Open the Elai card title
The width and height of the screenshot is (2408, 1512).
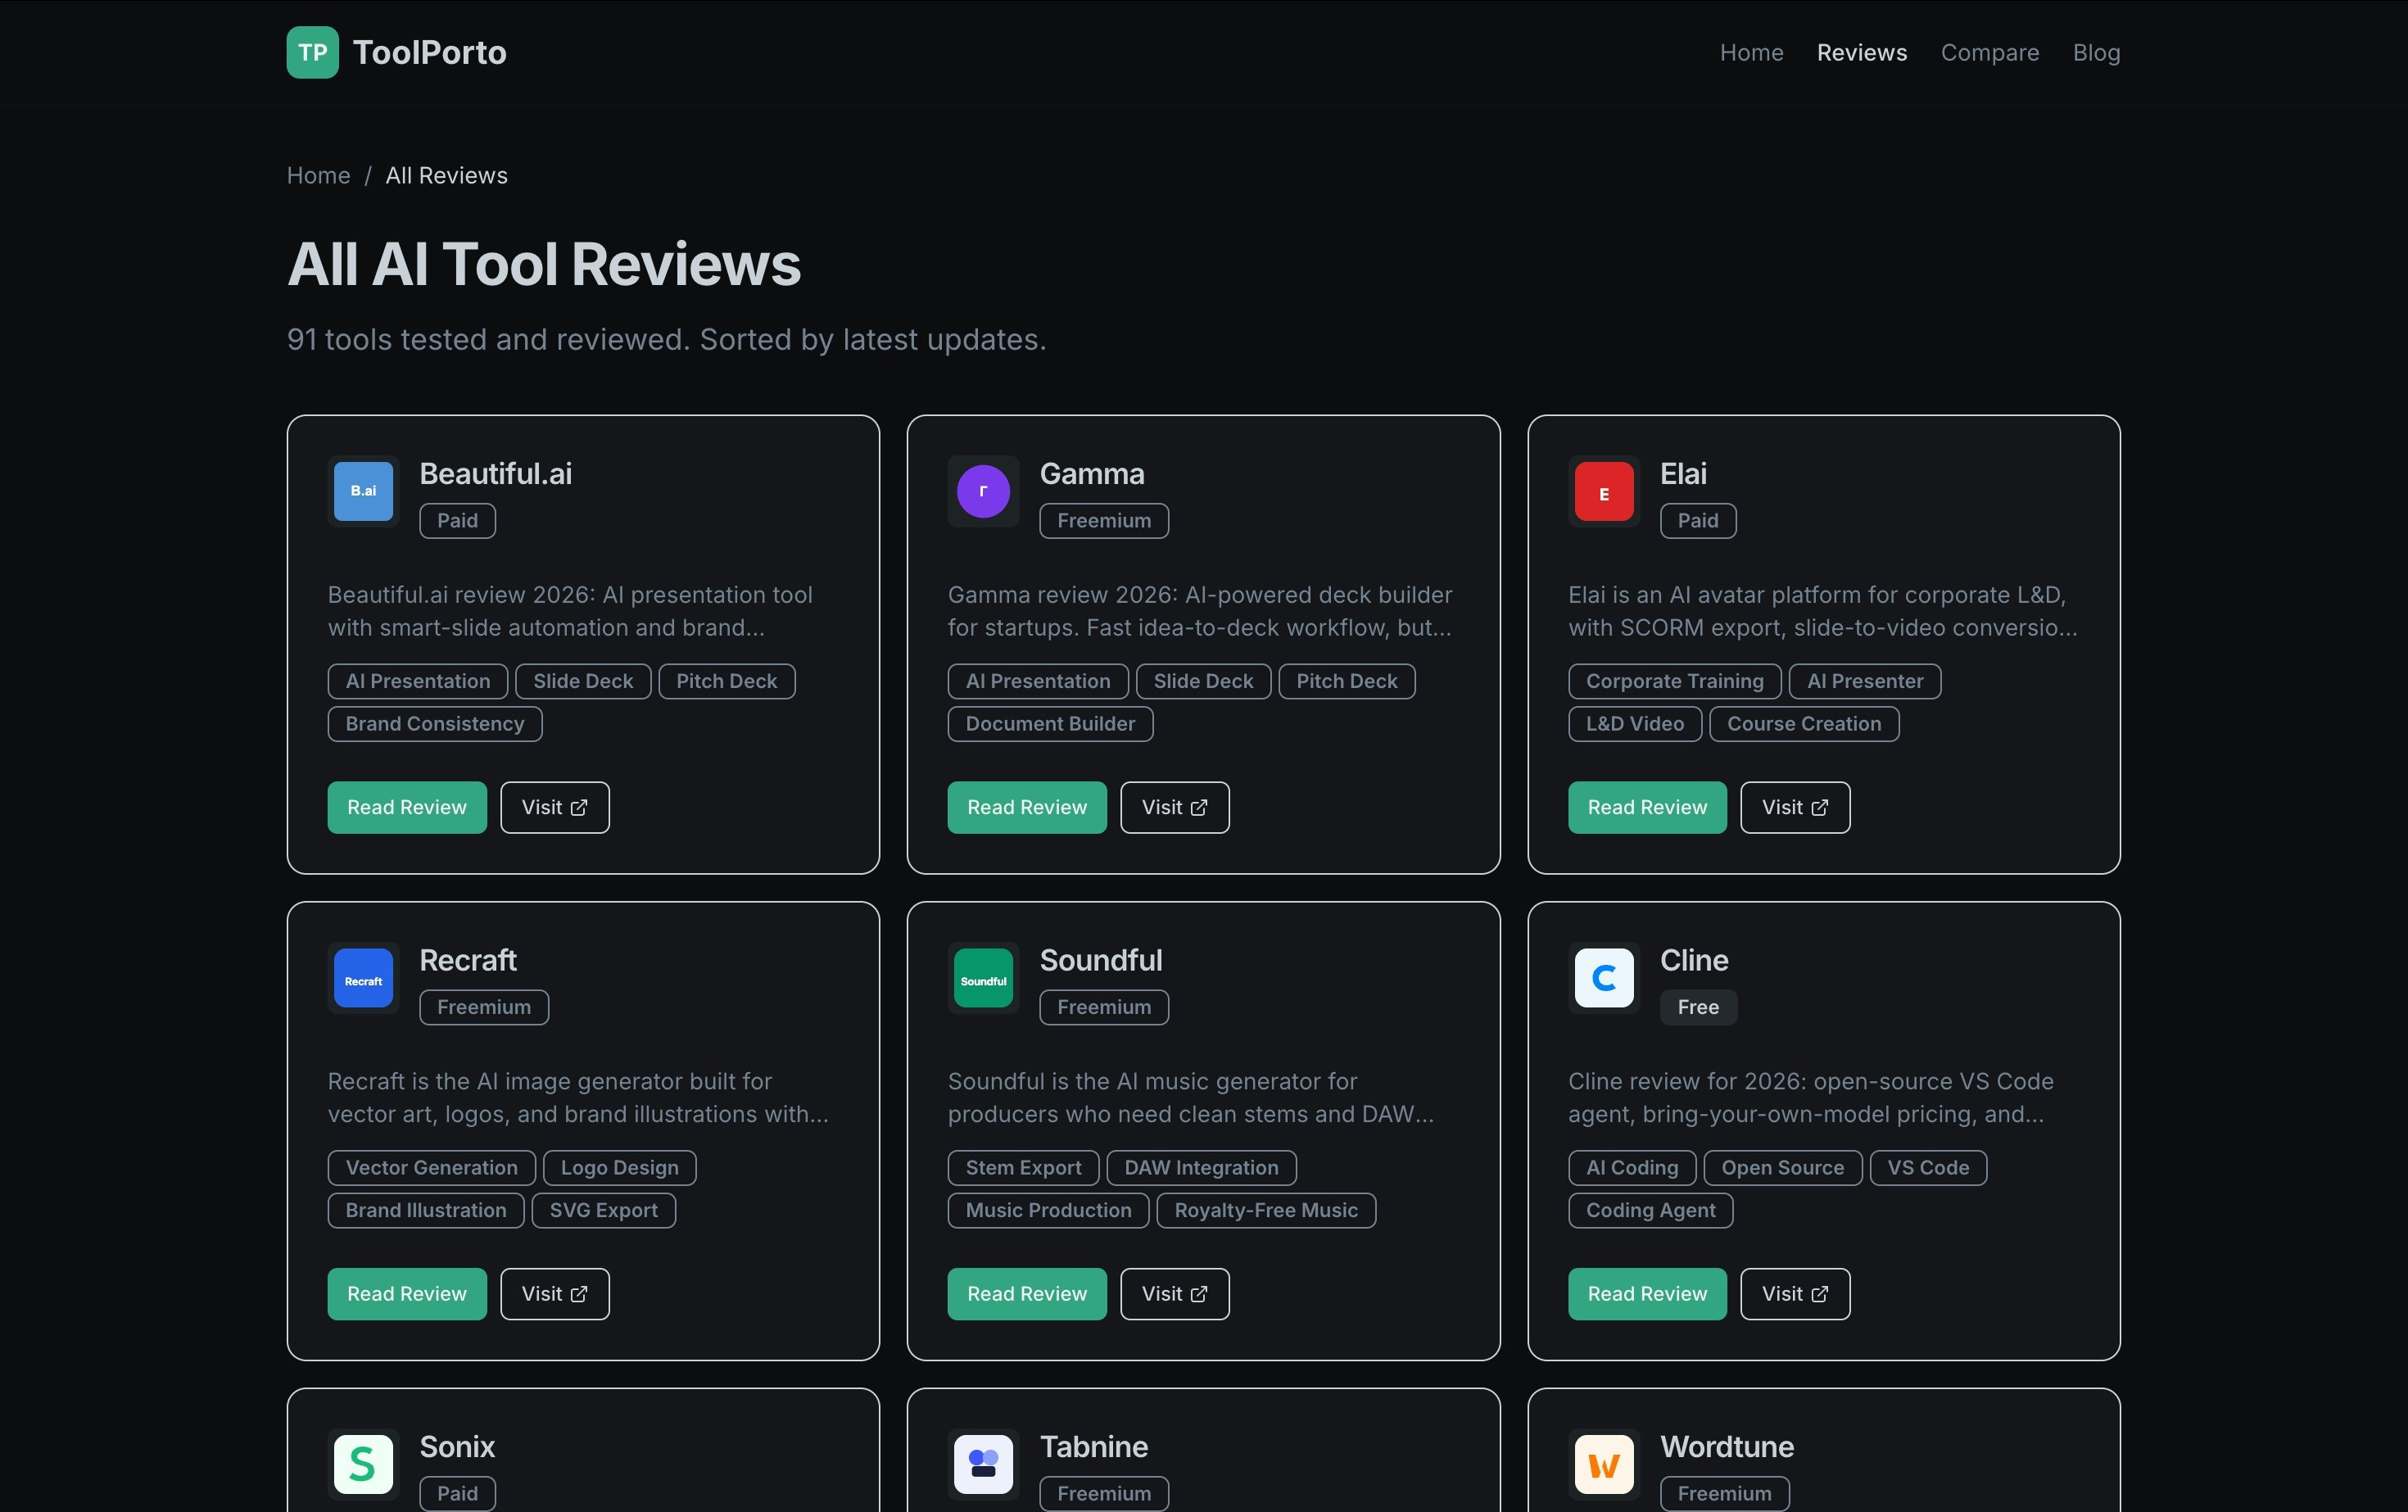coord(1683,474)
